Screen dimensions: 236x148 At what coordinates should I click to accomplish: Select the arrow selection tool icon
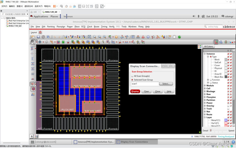tap(33, 42)
